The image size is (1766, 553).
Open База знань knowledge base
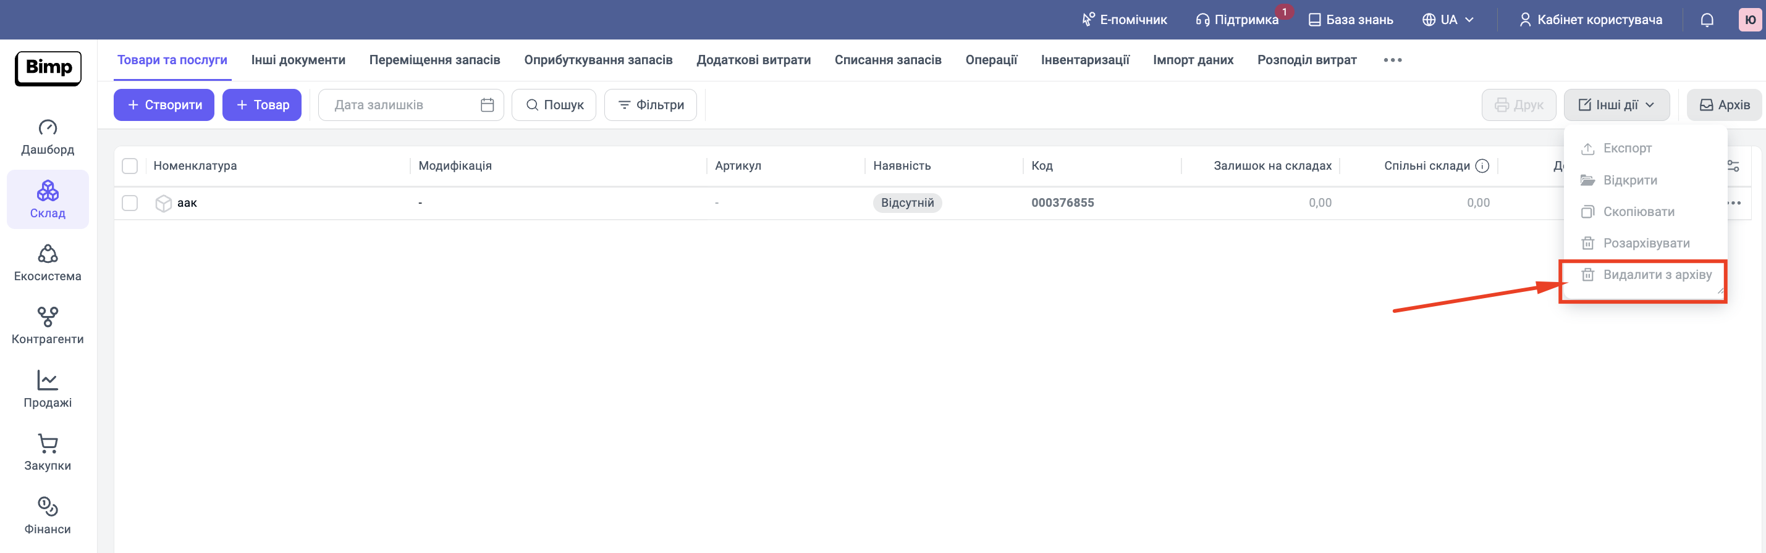(1351, 20)
